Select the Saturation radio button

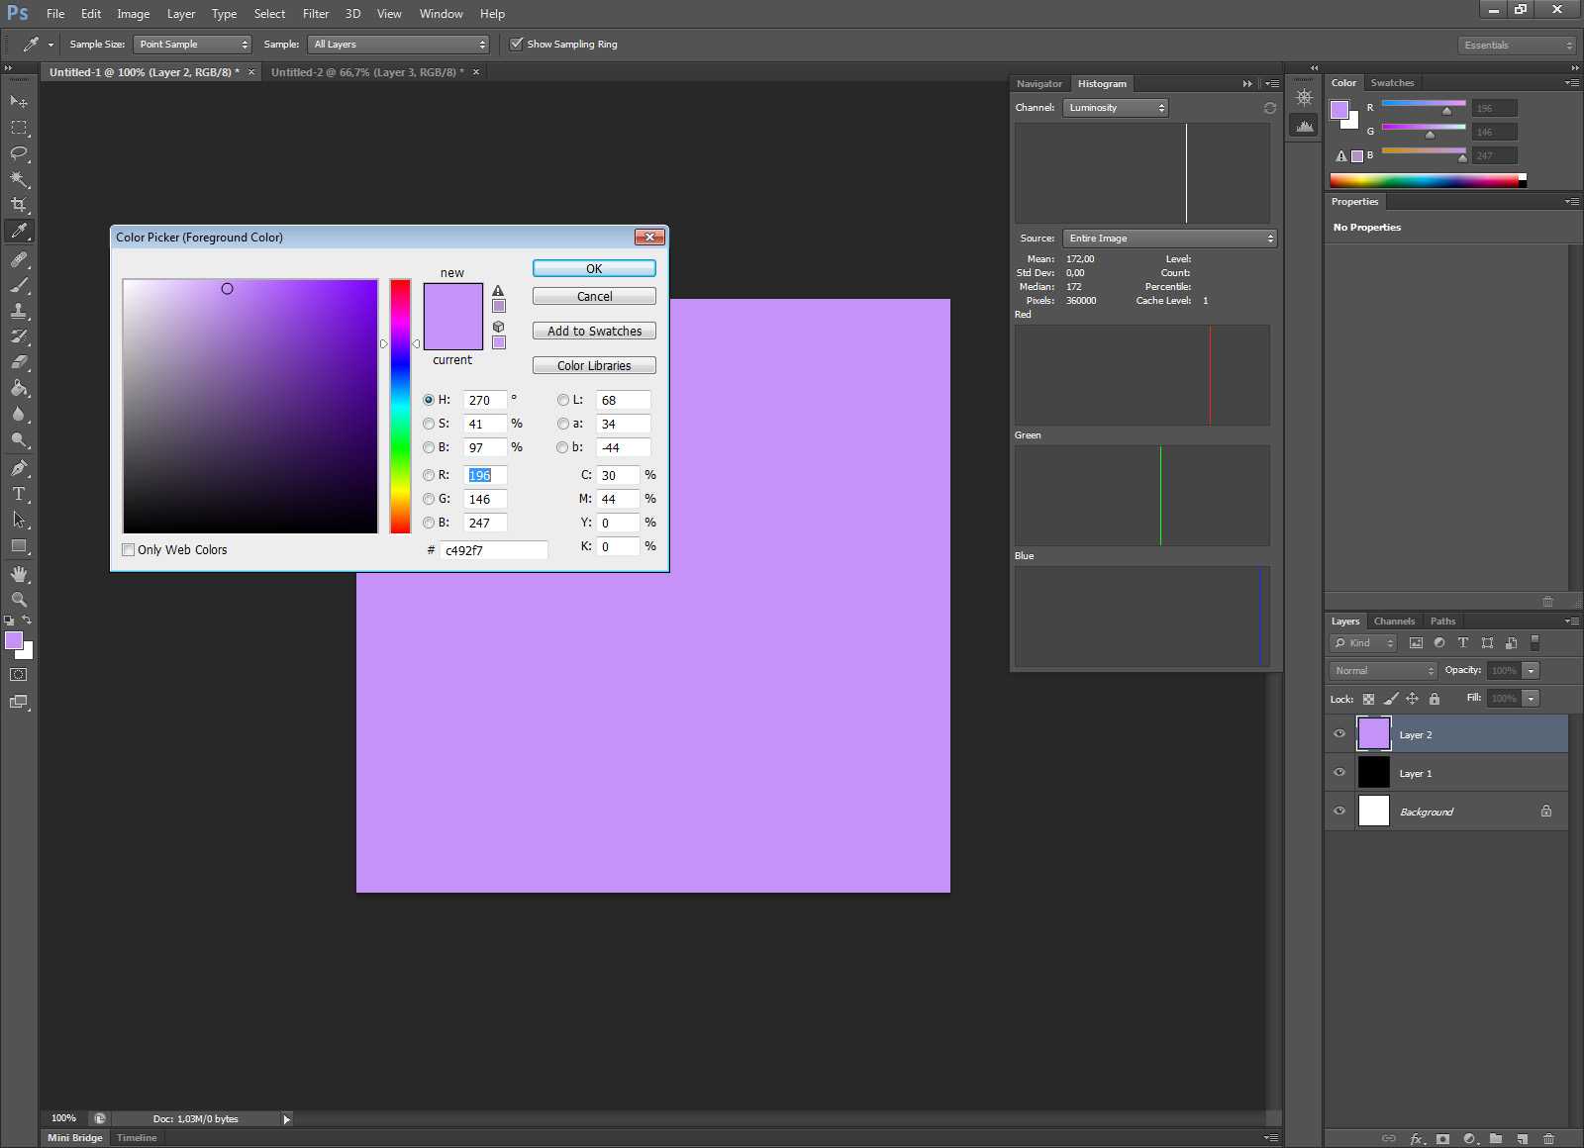tap(429, 424)
